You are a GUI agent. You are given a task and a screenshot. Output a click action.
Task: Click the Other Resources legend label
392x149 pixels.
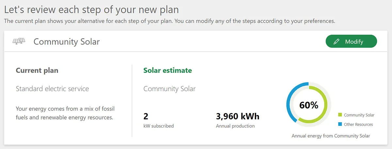coord(358,124)
